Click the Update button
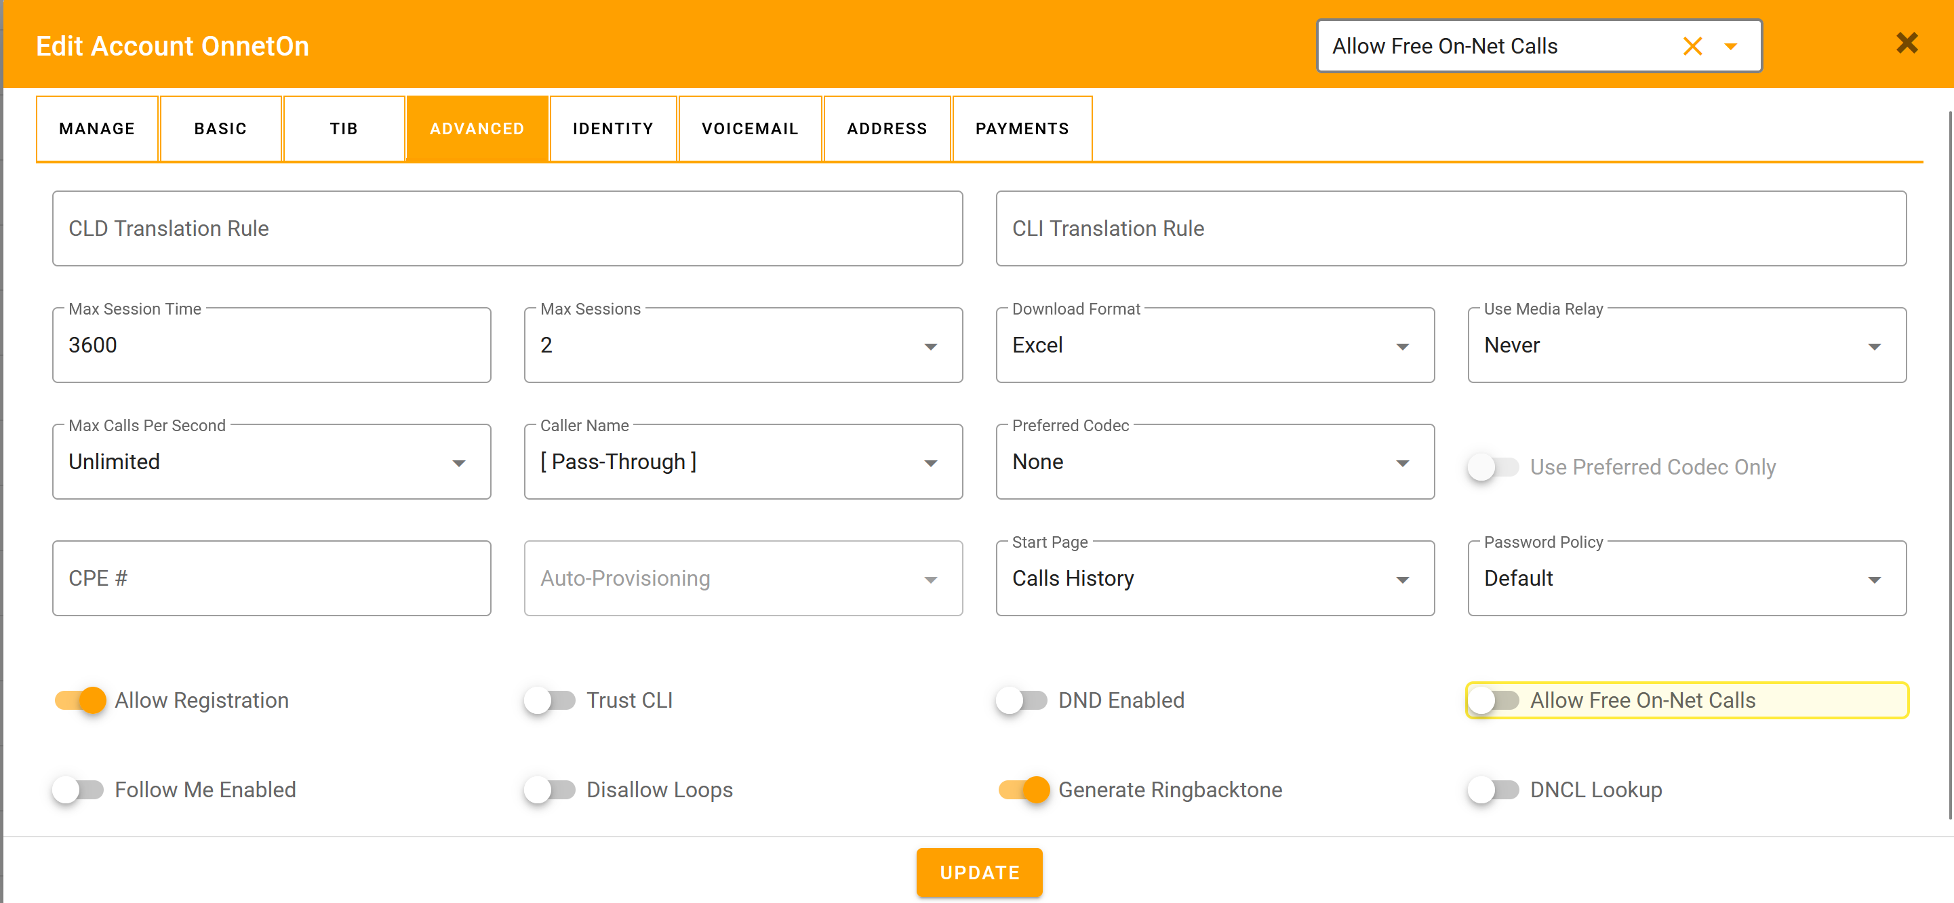The image size is (1954, 903). pyautogui.click(x=978, y=872)
